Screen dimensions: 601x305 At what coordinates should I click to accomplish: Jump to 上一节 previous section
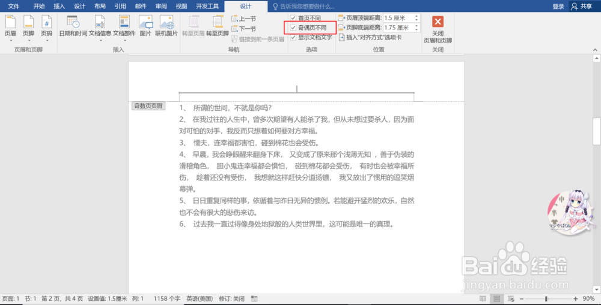pos(244,19)
